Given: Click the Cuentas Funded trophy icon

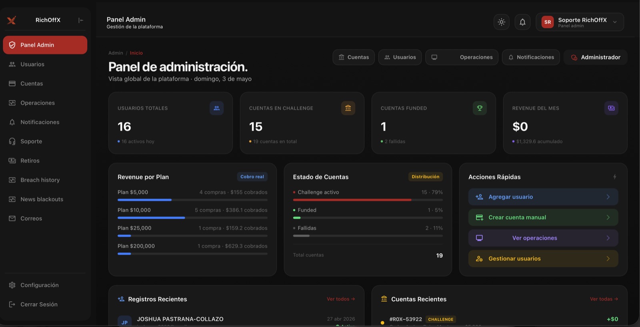Looking at the screenshot, I should (480, 108).
